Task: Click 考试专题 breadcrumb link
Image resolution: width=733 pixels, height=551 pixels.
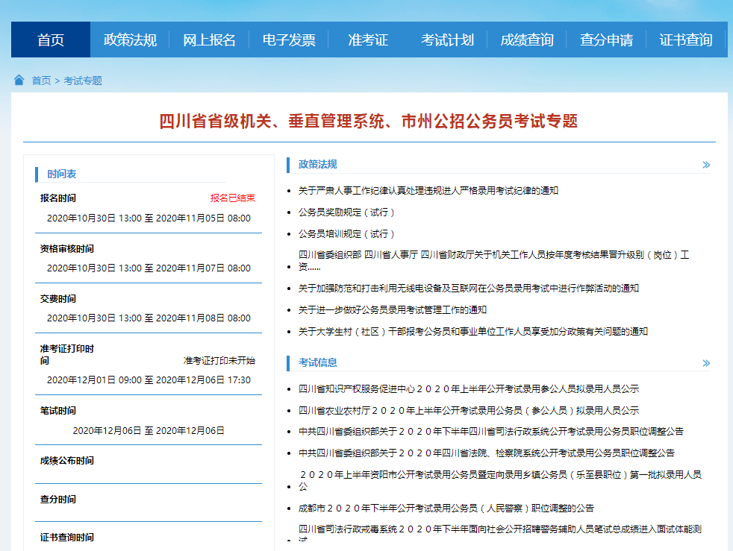Action: point(83,81)
